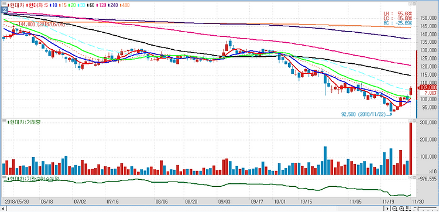Click the scroll left arrow button
Viewport: 439px width, 212px height.
click(x=2, y=208)
